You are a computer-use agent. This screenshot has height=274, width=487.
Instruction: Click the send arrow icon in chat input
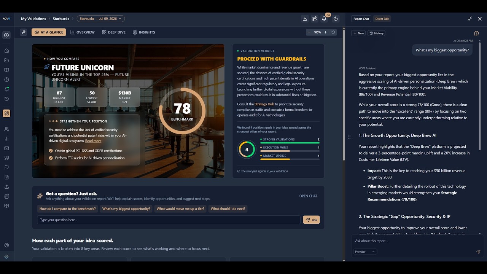pyautogui.click(x=478, y=252)
